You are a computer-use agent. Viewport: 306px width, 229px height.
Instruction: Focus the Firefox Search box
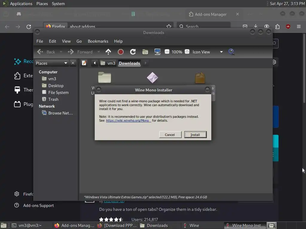[x=204, y=26]
